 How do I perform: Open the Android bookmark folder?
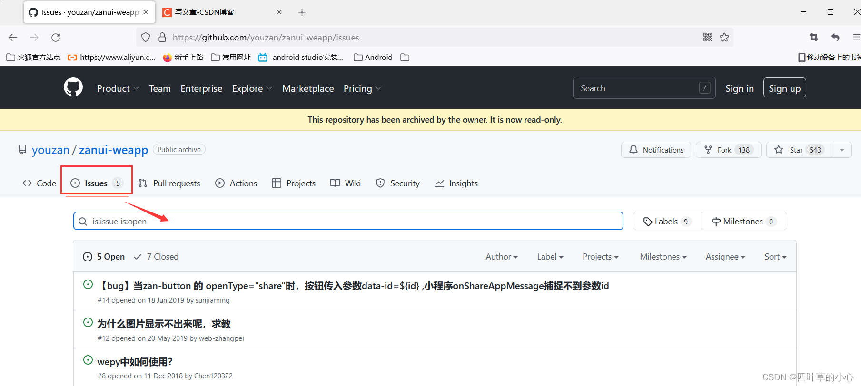click(x=373, y=58)
